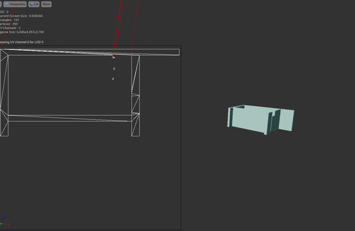Viewport: 355px width, 231px height.
Task: Select the teal box mesh in the viewport
Action: tap(261, 119)
